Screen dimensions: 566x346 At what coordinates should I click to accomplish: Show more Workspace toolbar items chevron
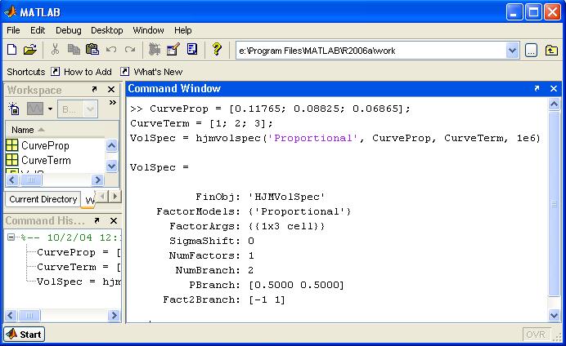(113, 103)
